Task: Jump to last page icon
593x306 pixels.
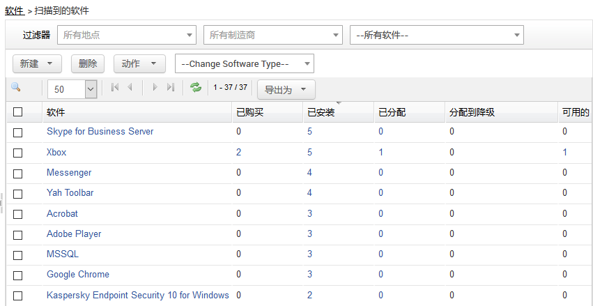Action: [x=171, y=88]
